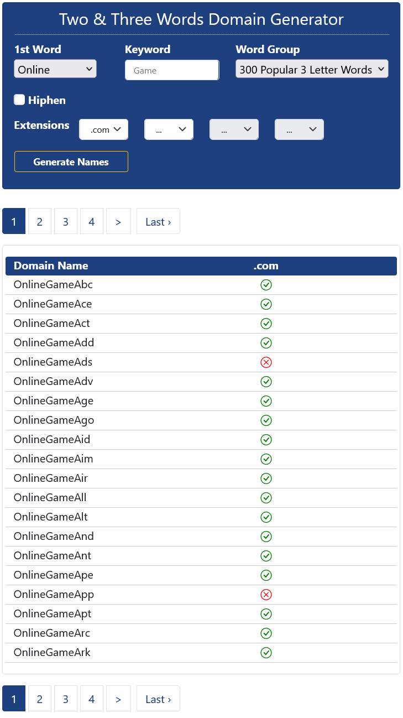This screenshot has width=403, height=718.
Task: Enable the Hiphen checkbox
Action: click(20, 100)
